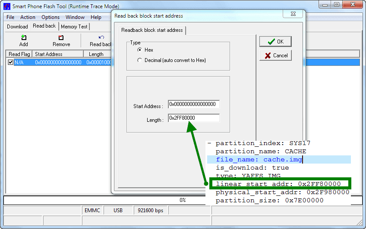Click the Read back toolbar icon
Image resolution: width=366 pixels, height=229 pixels.
(x=101, y=37)
